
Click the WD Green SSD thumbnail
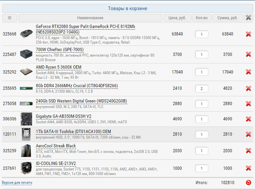[x=26, y=103]
